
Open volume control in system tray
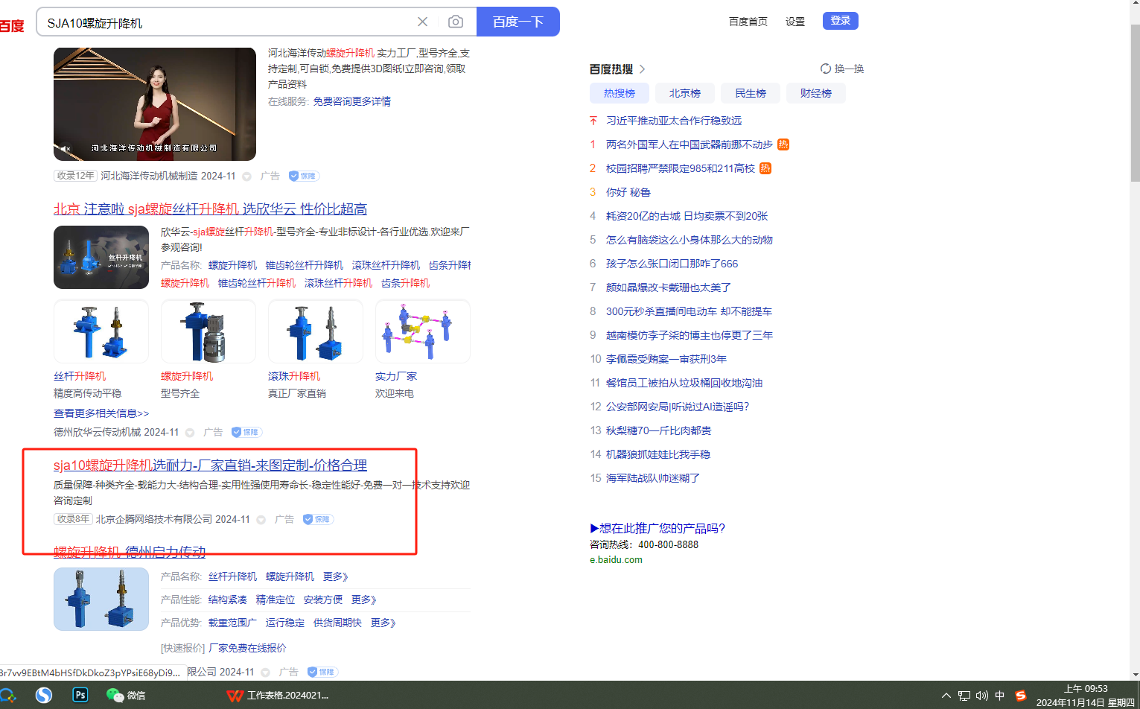coord(982,696)
